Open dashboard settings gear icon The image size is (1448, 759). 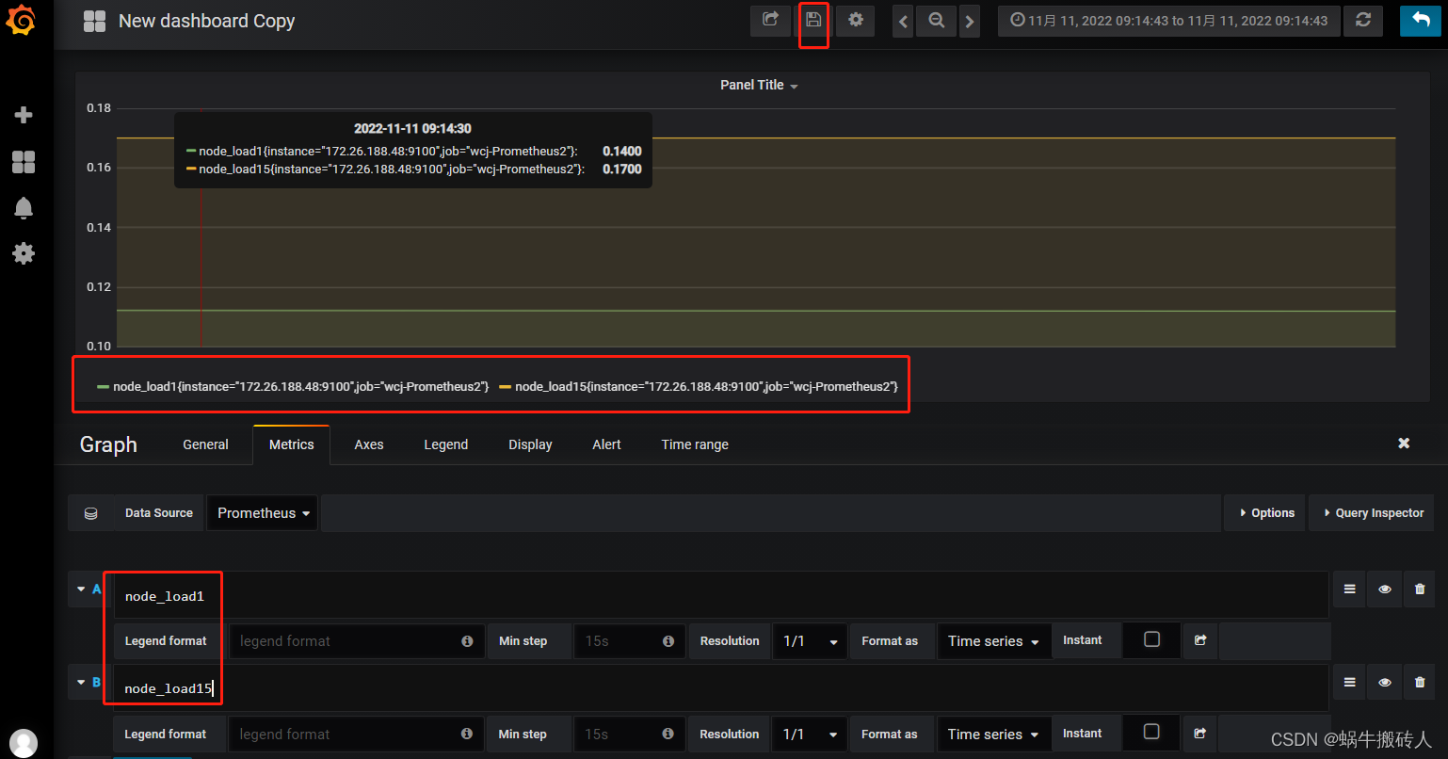[x=855, y=21]
